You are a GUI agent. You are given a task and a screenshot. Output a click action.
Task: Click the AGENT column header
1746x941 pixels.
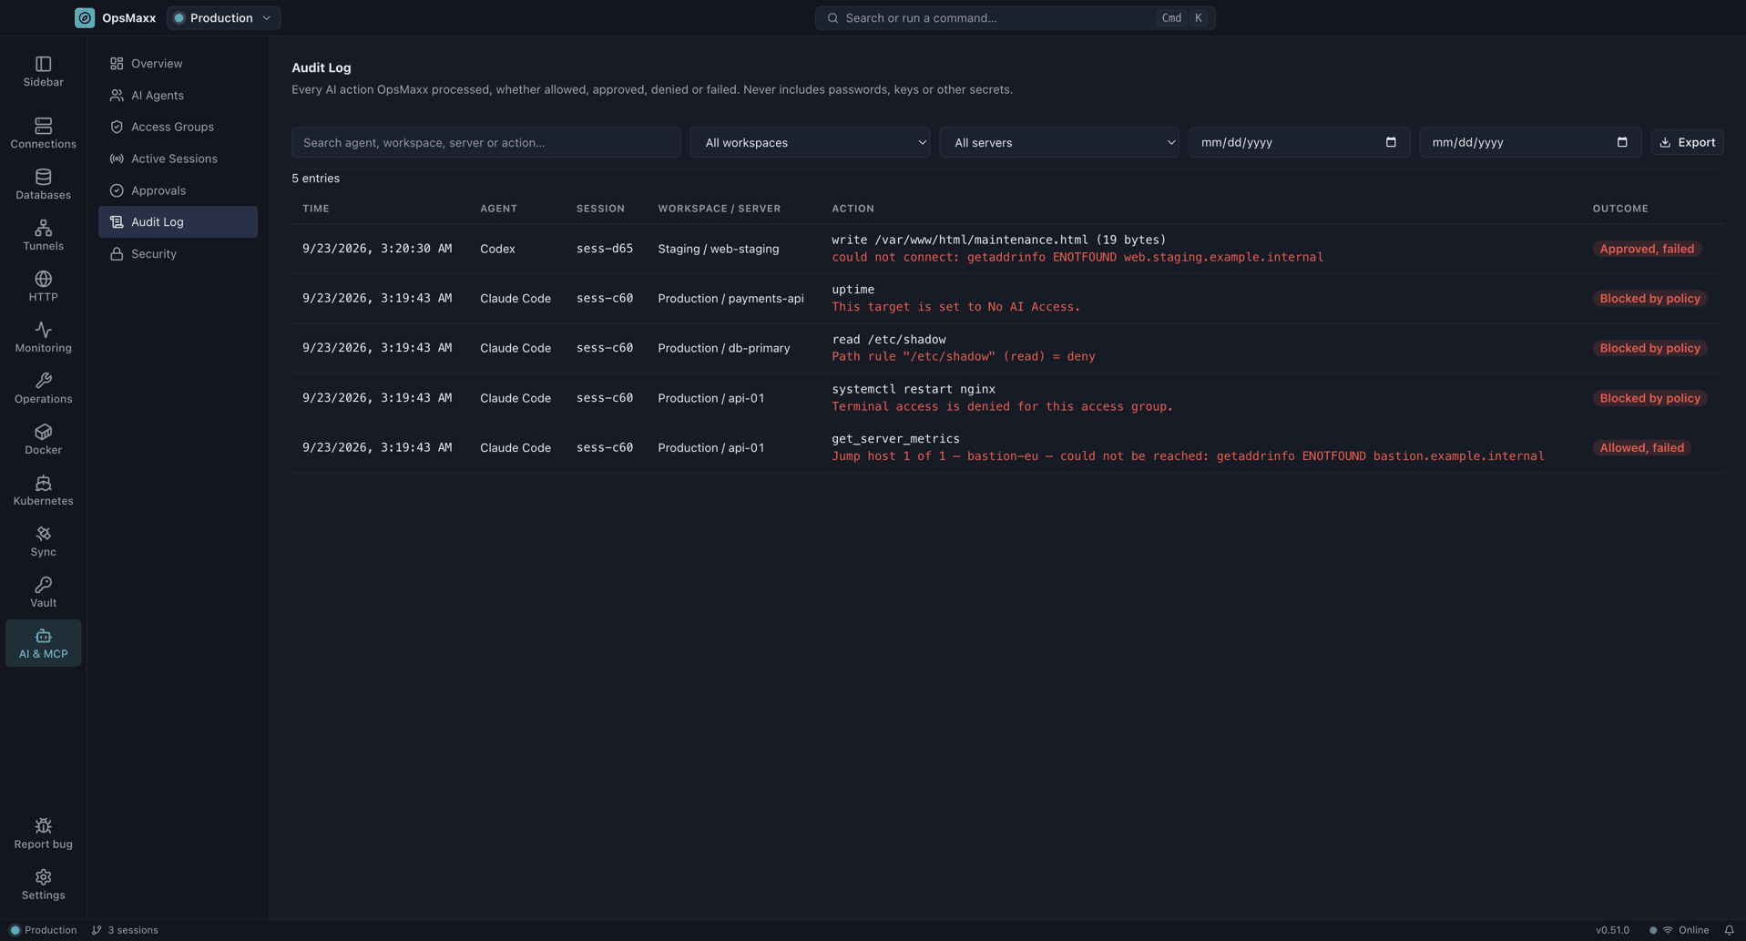(498, 209)
